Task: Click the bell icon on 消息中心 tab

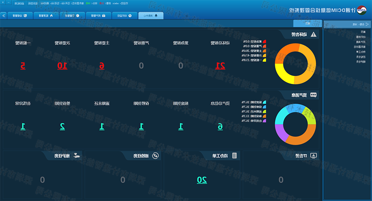Action: [x=157, y=15]
